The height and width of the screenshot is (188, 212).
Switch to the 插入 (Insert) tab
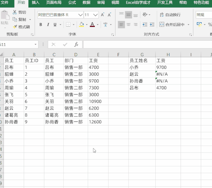click(x=35, y=3)
